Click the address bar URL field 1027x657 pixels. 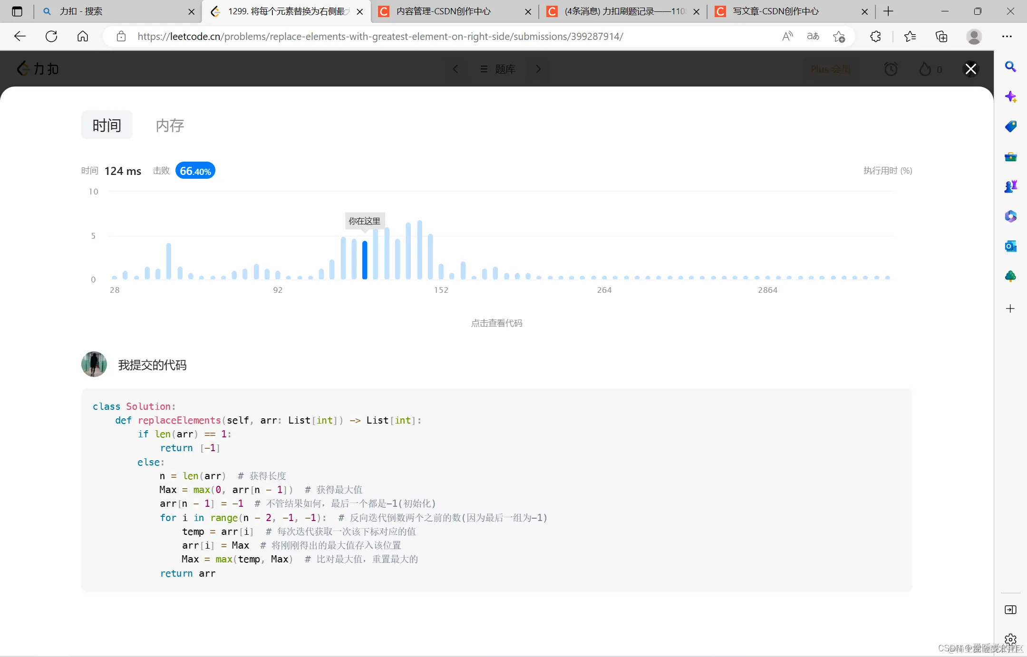click(380, 37)
